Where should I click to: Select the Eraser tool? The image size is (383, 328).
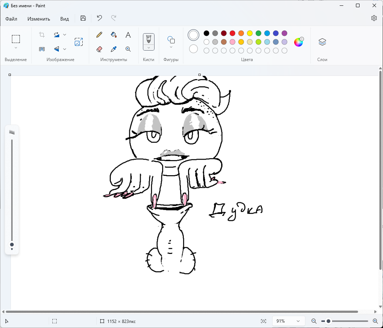[x=99, y=49]
